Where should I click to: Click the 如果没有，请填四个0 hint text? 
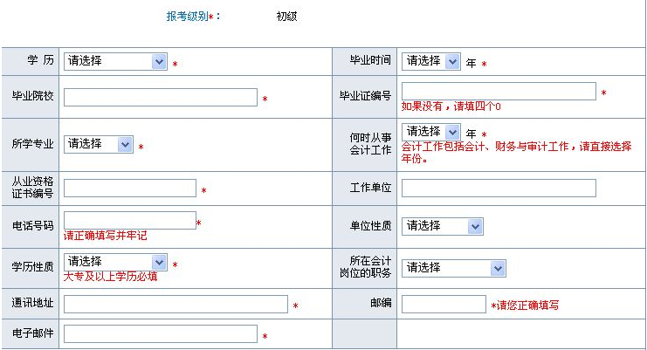451,106
